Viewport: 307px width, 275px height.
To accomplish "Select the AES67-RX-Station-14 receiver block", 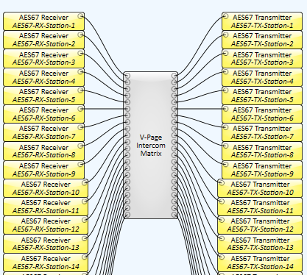I will click(x=46, y=262).
